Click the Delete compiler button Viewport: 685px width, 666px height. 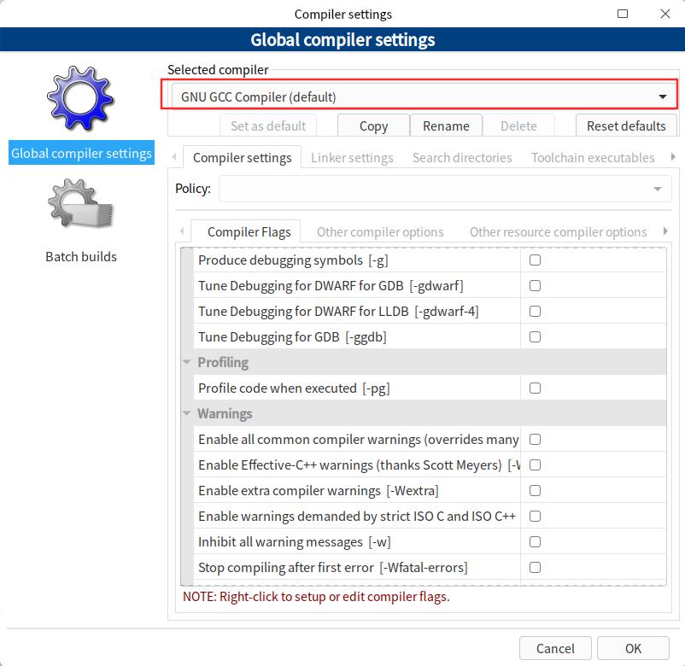click(518, 126)
